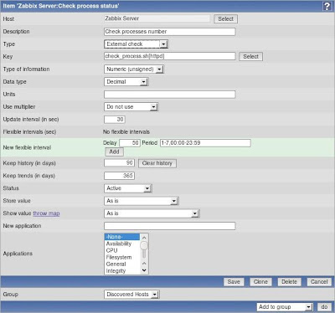
Task: Click the Delete button
Action: point(289,282)
